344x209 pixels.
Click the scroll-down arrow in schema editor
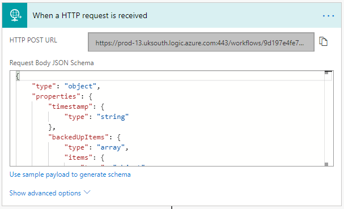coord(326,164)
